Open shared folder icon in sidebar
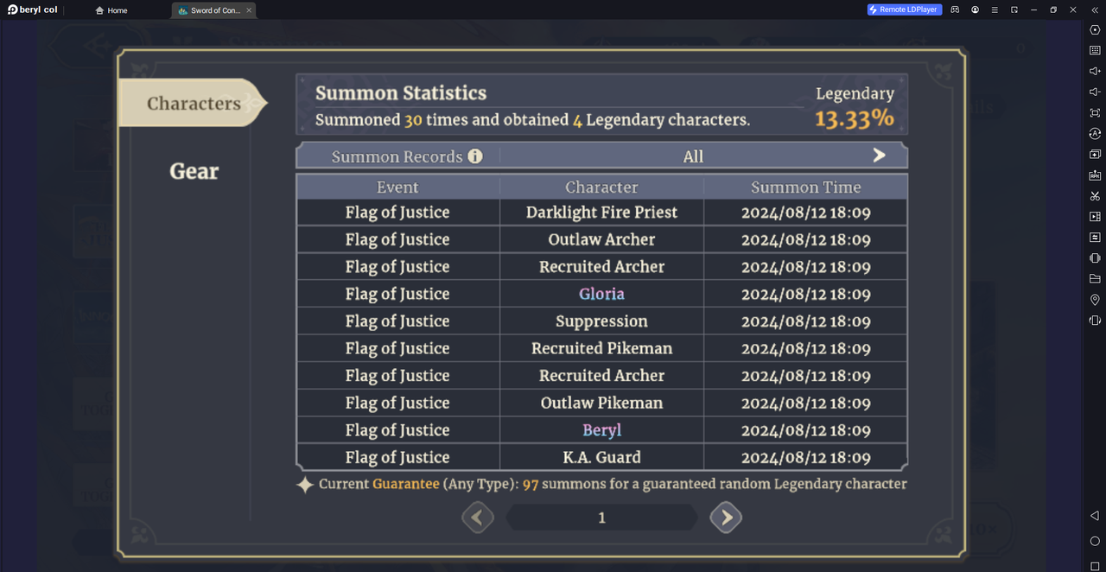1106x572 pixels. point(1095,279)
